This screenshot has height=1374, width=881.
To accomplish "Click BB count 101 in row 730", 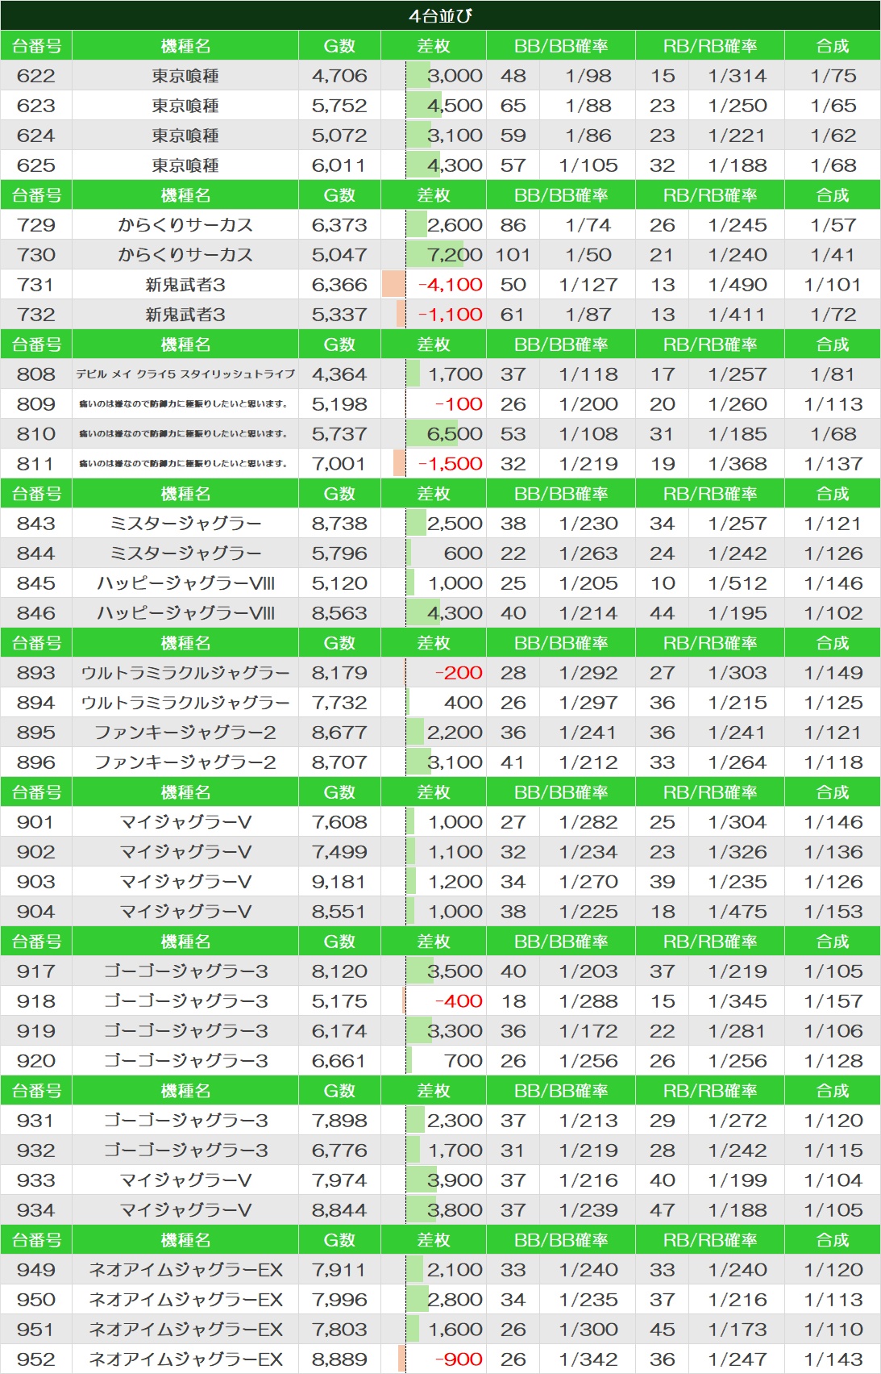I will [513, 255].
